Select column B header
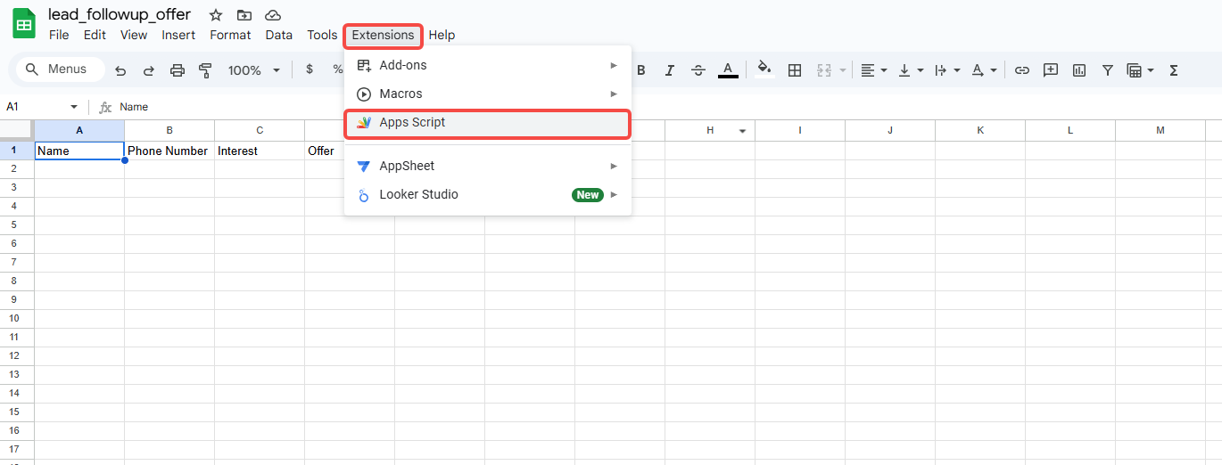Screen dimensions: 1222x465 (169, 130)
